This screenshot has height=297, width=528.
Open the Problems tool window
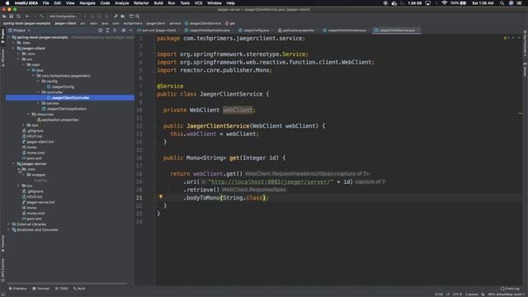click(18, 289)
